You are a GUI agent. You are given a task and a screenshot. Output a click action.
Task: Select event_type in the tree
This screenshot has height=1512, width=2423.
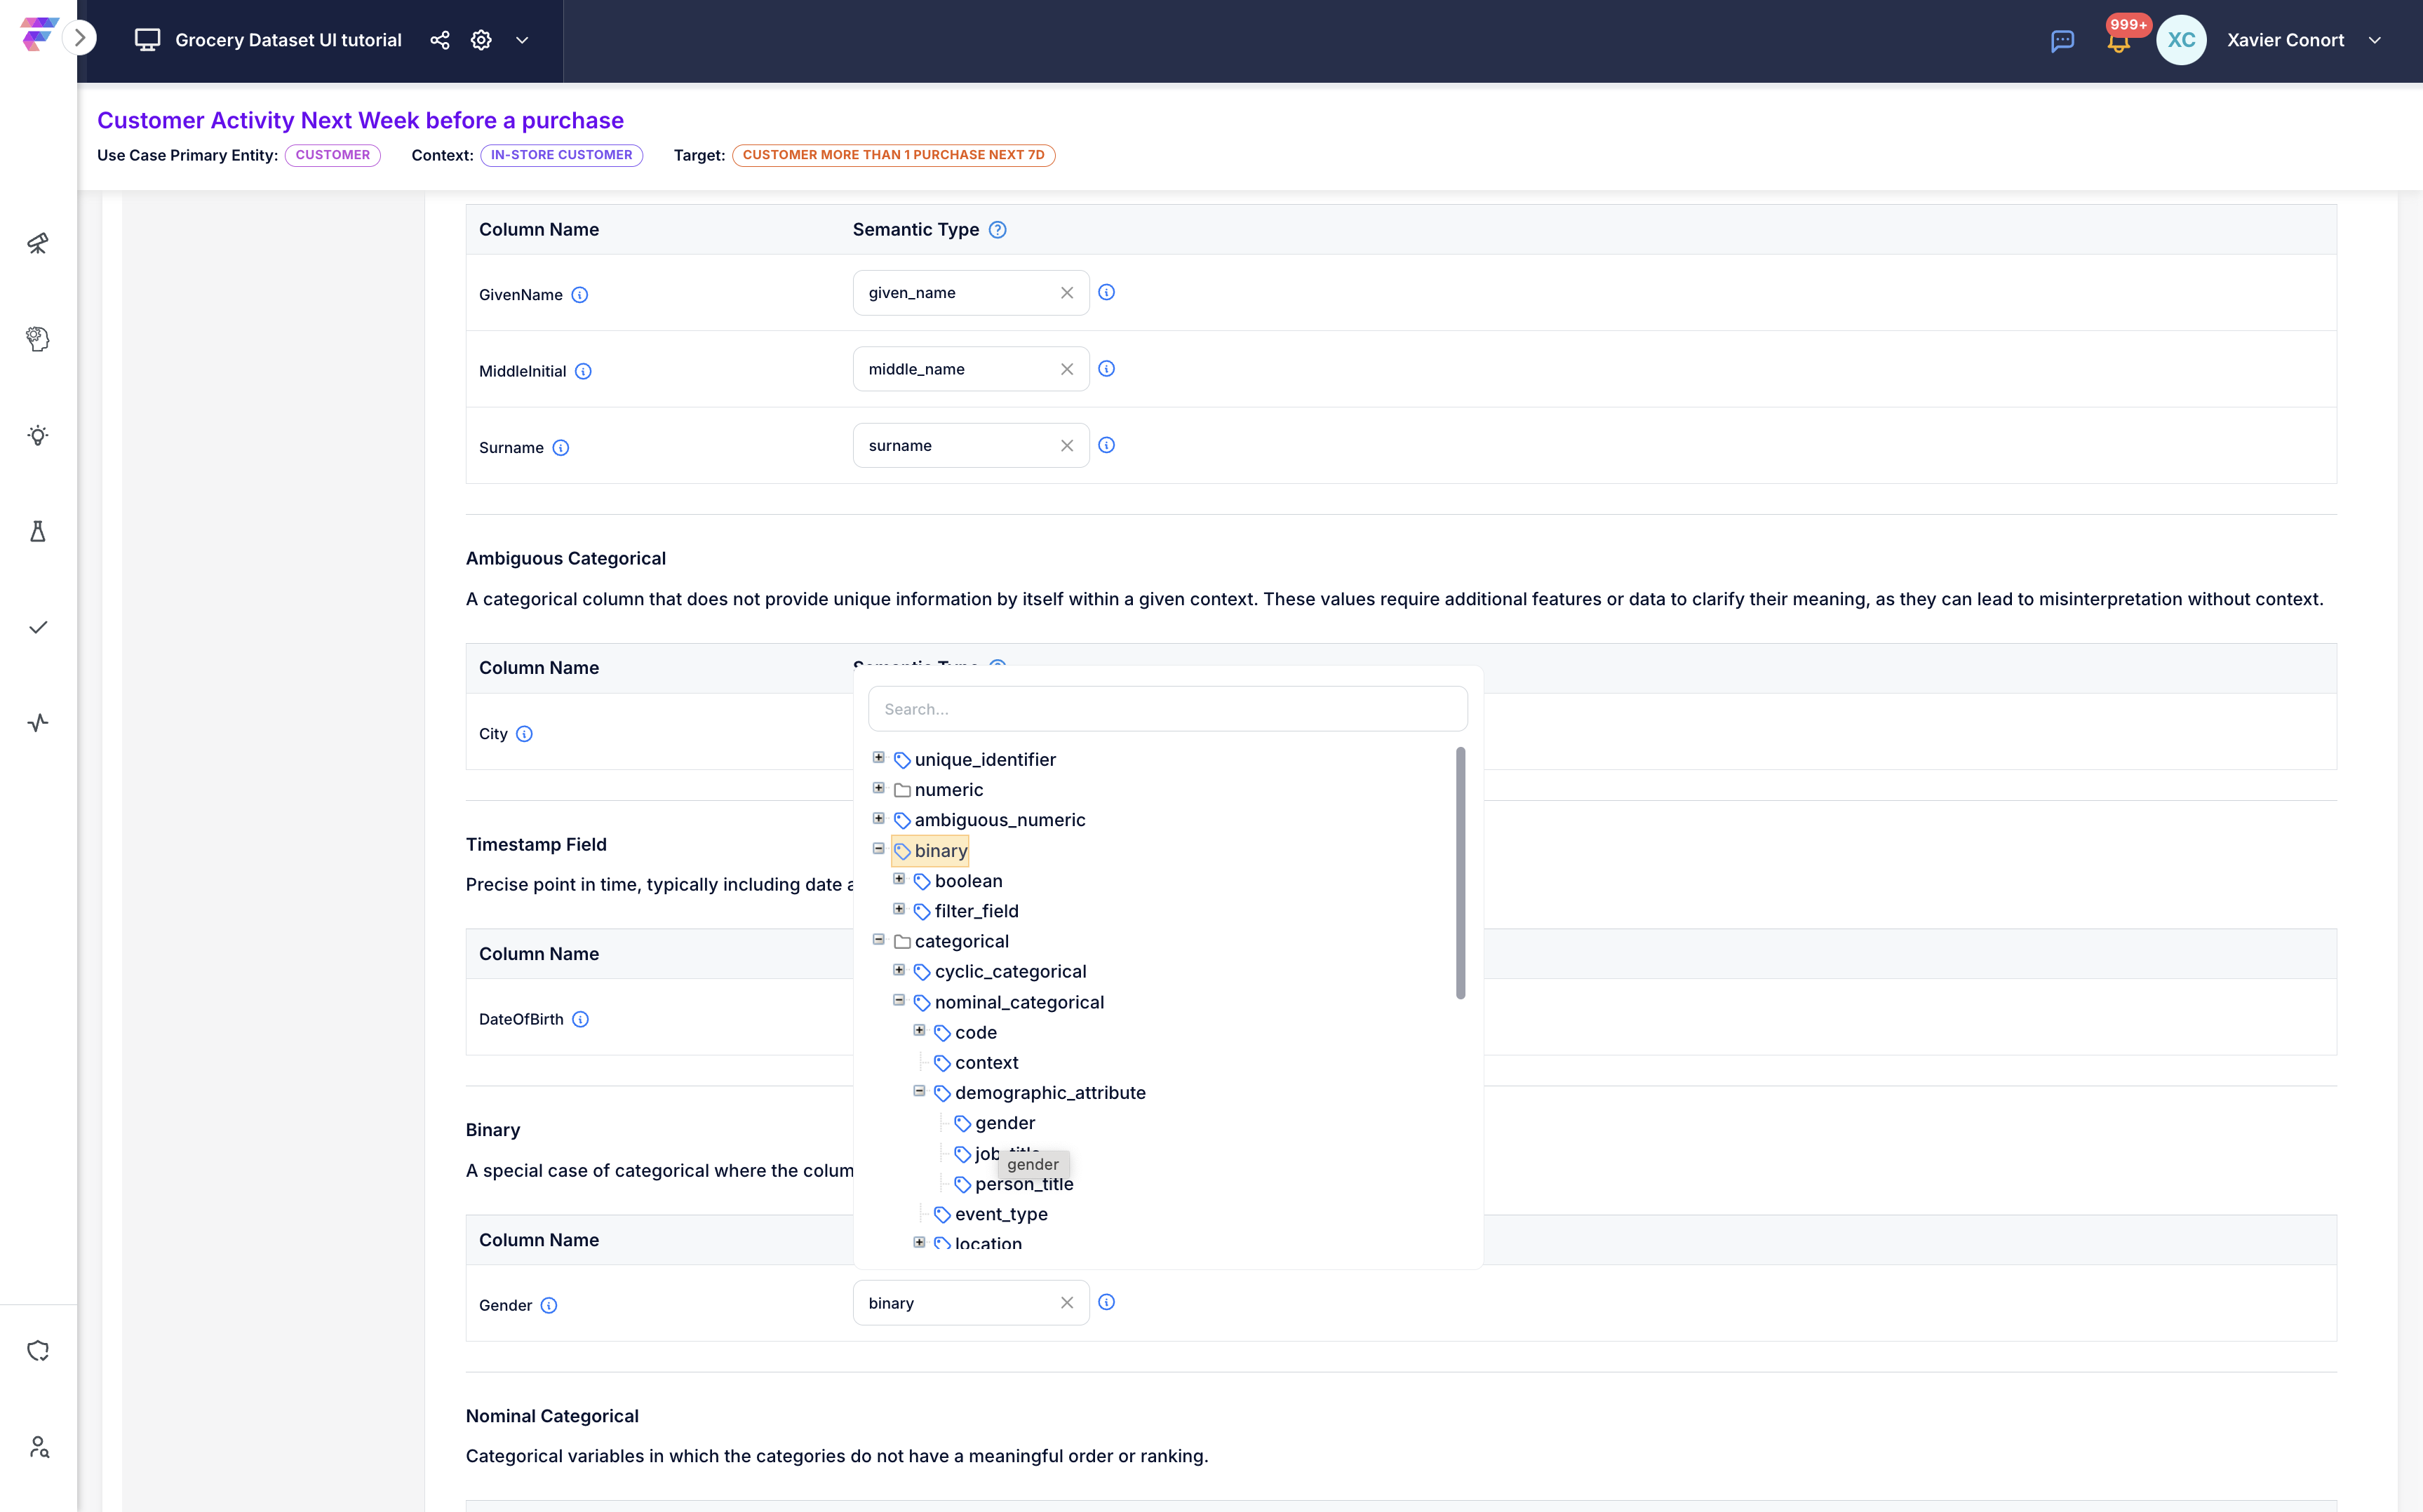1000,1214
